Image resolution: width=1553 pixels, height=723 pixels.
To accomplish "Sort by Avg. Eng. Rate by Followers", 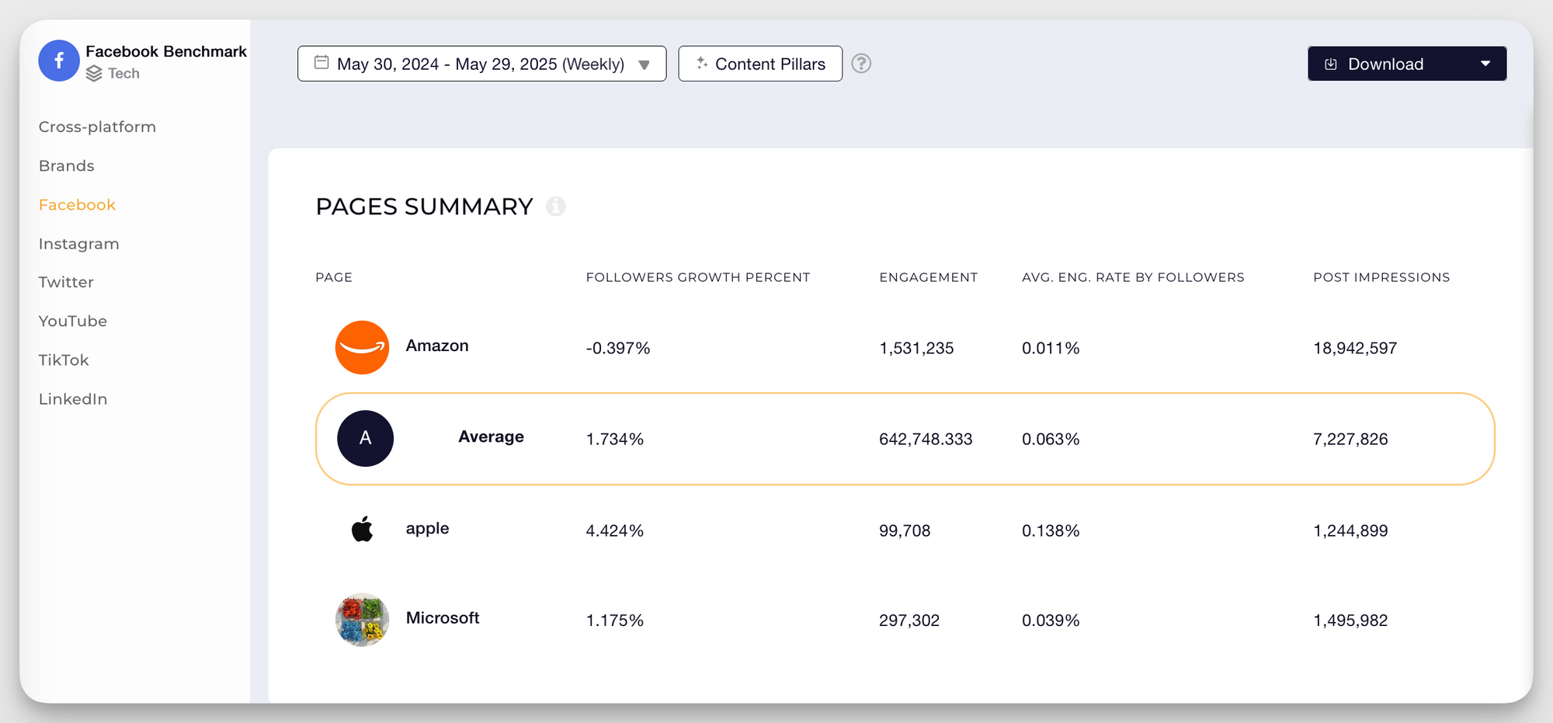I will click(1133, 277).
